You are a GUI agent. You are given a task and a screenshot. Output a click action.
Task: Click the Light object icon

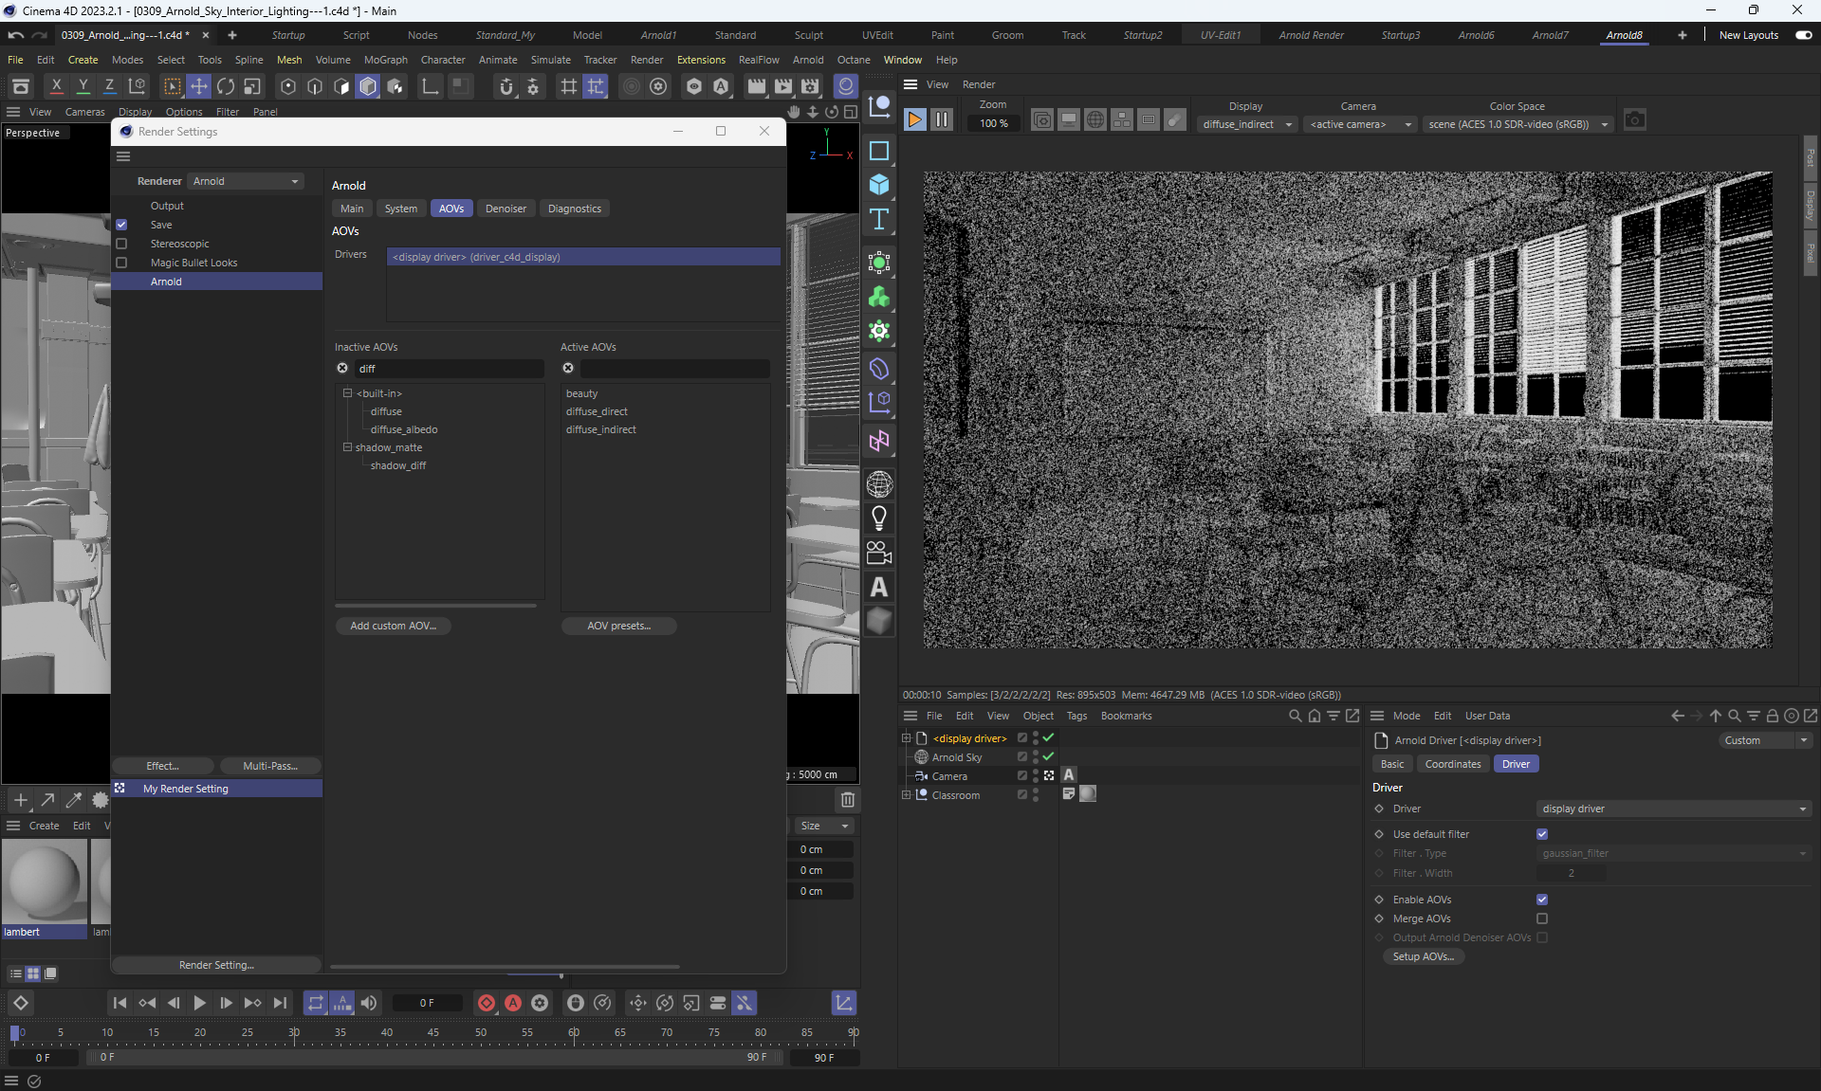(x=879, y=518)
